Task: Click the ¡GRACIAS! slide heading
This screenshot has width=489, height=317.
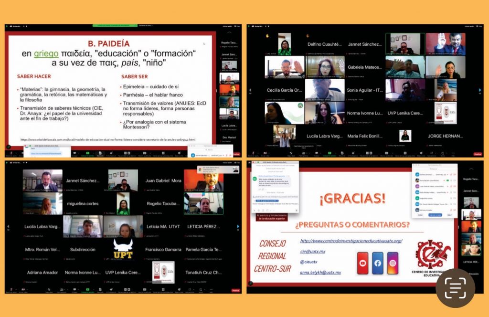Action: tap(352, 199)
